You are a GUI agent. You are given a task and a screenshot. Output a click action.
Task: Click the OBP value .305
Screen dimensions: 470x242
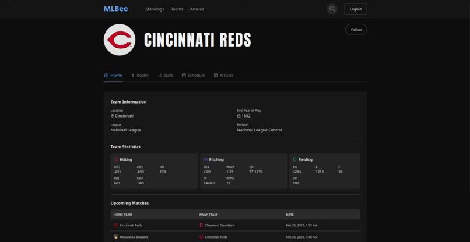point(141,183)
